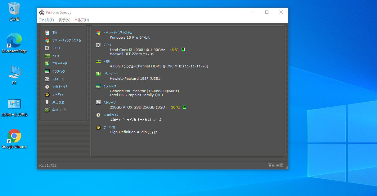Click the 要約 summary icon in sidebar

(x=47, y=32)
